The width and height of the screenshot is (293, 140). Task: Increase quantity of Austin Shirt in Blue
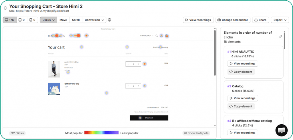point(138,64)
